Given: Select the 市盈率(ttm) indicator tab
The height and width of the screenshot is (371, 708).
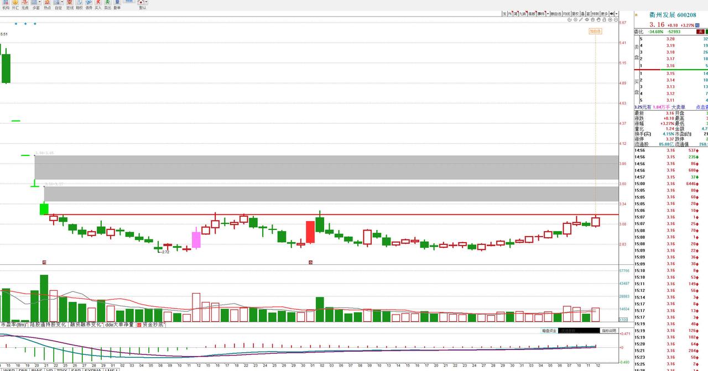Looking at the screenshot, I should point(14,325).
